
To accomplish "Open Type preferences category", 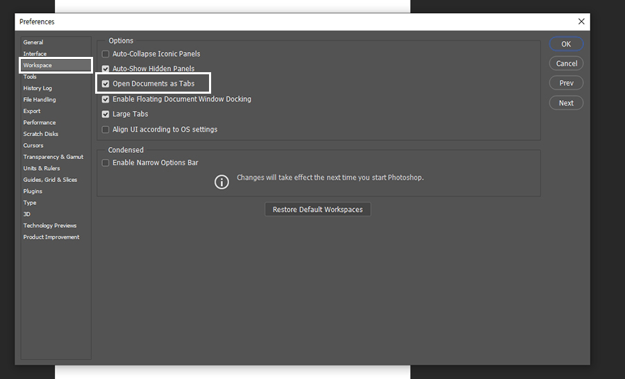I will pyautogui.click(x=30, y=203).
